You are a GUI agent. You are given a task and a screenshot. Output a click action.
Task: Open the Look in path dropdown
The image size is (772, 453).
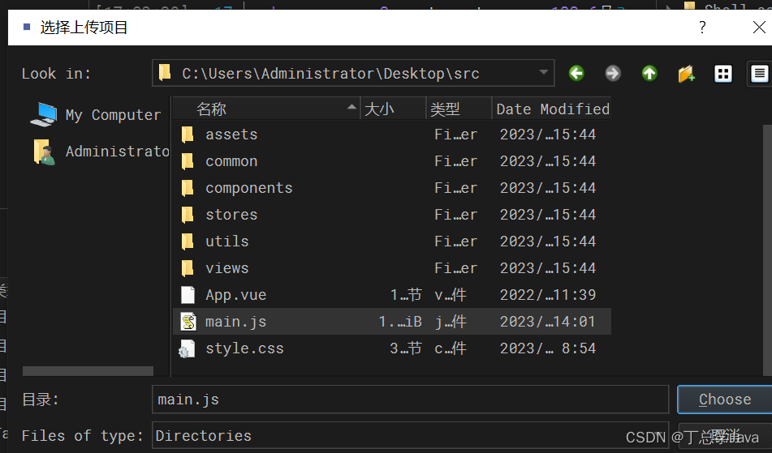[x=544, y=73]
